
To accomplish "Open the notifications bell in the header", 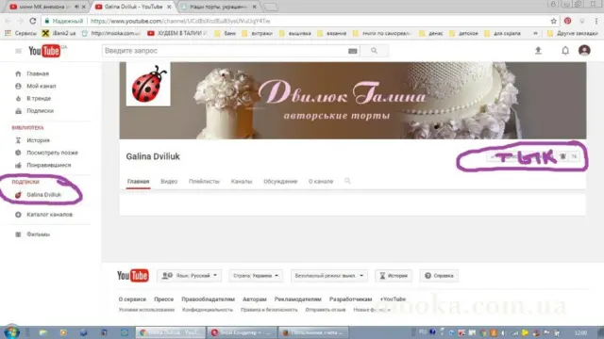I will click(565, 50).
